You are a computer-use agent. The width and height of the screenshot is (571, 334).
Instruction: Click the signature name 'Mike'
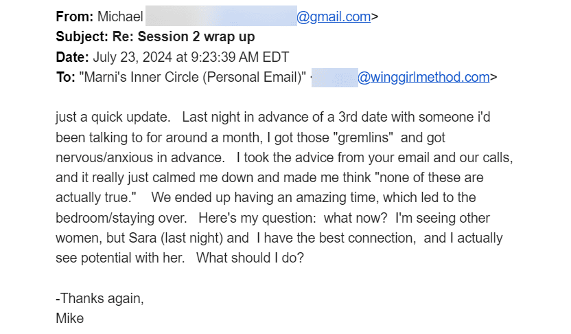pos(70,318)
